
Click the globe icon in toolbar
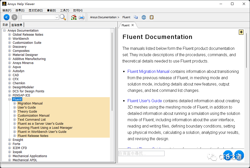pyautogui.click(x=144, y=17)
